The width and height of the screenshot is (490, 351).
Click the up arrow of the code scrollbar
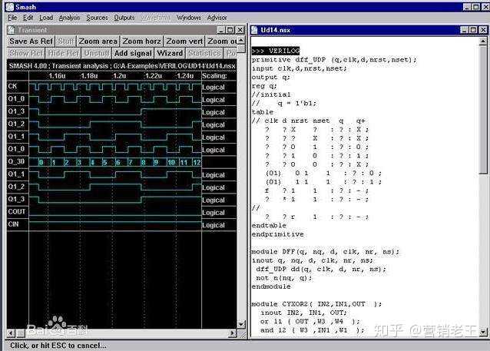pyautogui.click(x=483, y=42)
